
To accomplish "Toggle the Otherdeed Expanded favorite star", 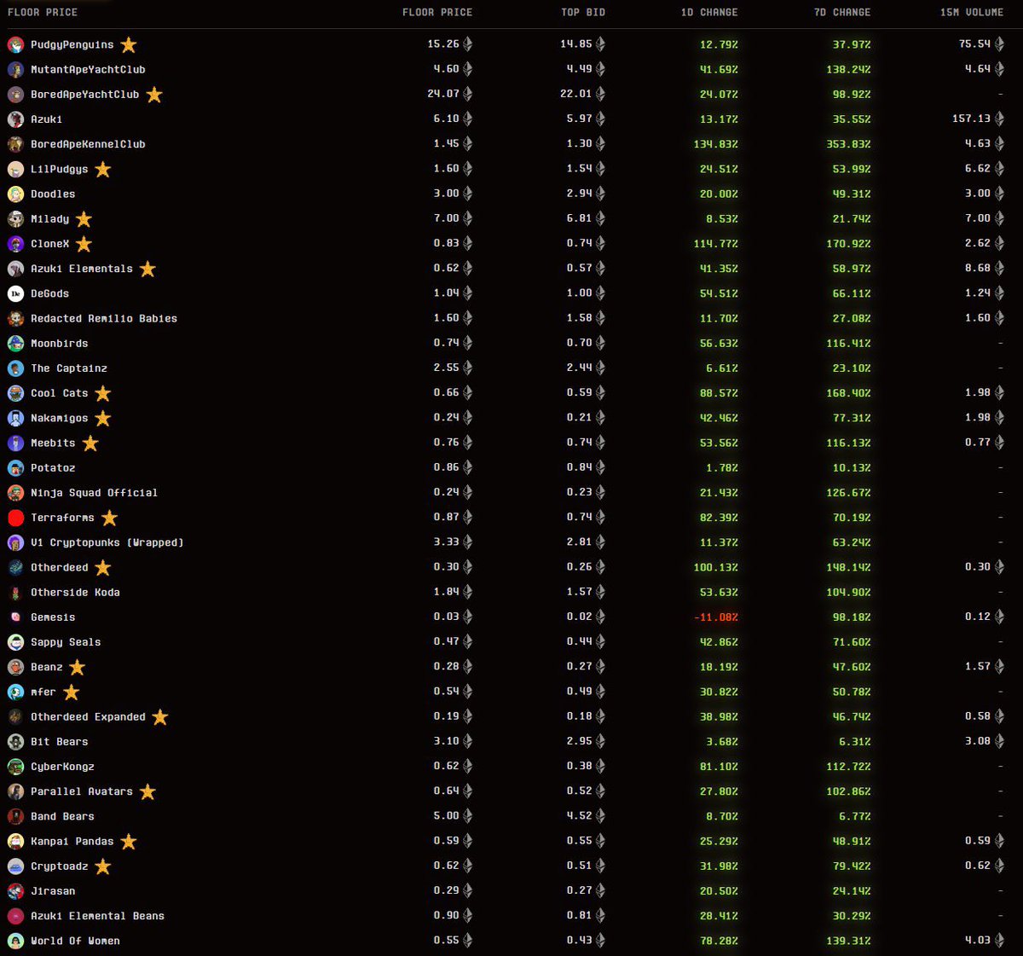I will click(160, 716).
